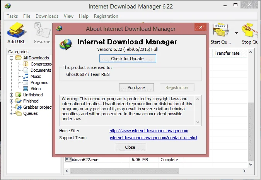Select the idman622.exe file name
Screen dimensions: 261x180
point(85,160)
